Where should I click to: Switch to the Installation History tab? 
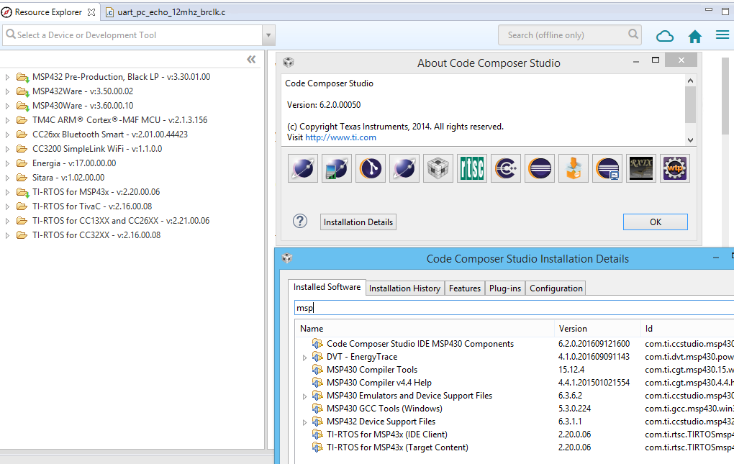tap(404, 288)
